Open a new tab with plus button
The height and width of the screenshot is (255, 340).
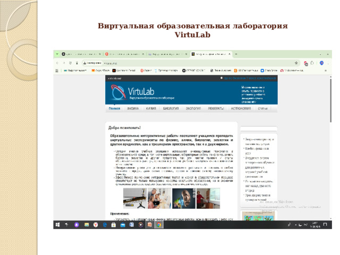pos(236,54)
